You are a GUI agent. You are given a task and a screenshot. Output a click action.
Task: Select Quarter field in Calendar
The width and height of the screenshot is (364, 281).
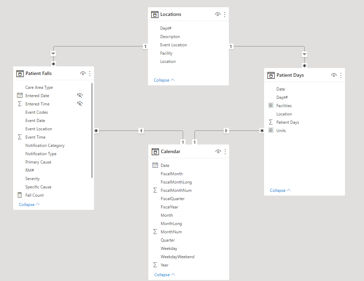tap(168, 240)
